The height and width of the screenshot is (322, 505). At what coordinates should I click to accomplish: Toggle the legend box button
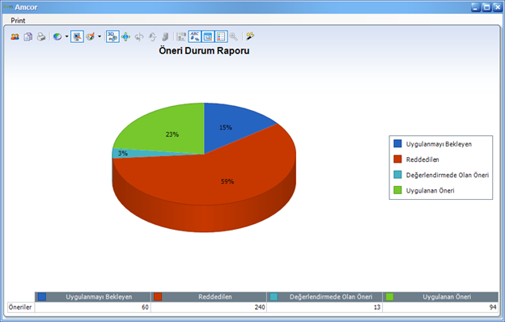pyautogui.click(x=221, y=36)
